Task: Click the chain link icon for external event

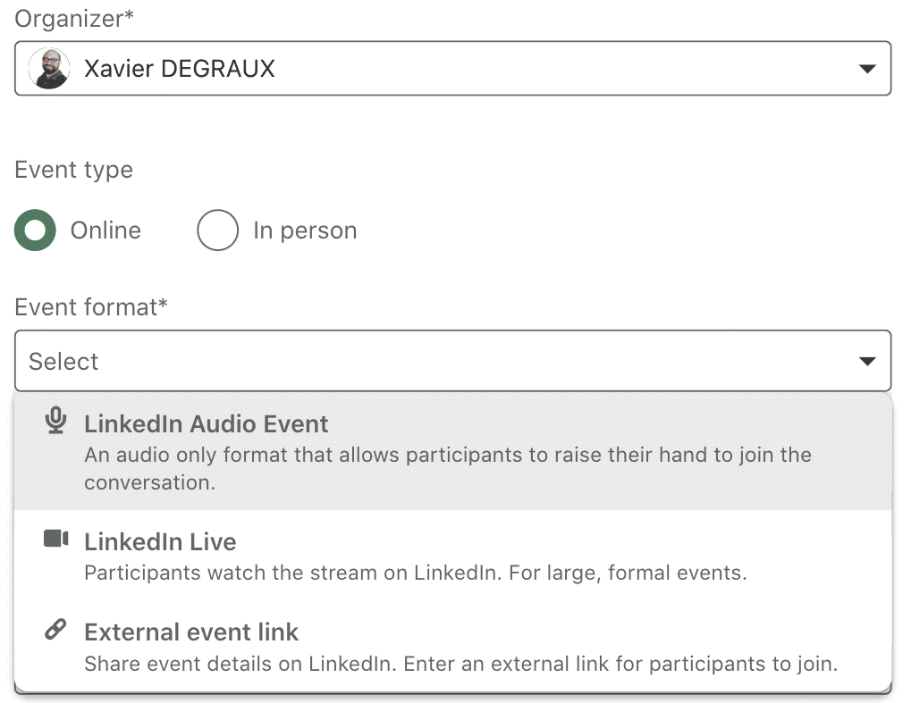Action: pos(55,631)
